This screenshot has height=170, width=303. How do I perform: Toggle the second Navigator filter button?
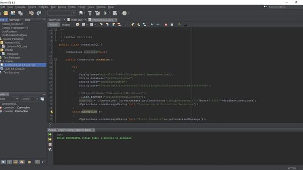[x=9, y=162]
